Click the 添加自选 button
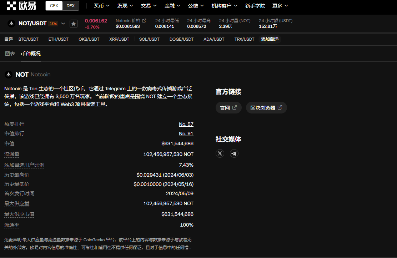Image resolution: width=397 pixels, height=258 pixels. click(270, 39)
